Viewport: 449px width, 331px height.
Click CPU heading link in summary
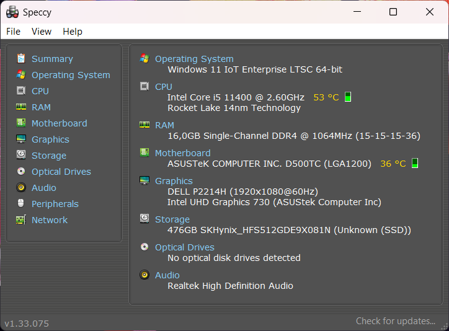[x=164, y=87]
